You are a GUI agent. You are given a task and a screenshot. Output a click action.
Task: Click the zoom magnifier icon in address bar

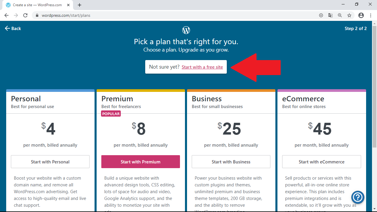click(340, 15)
